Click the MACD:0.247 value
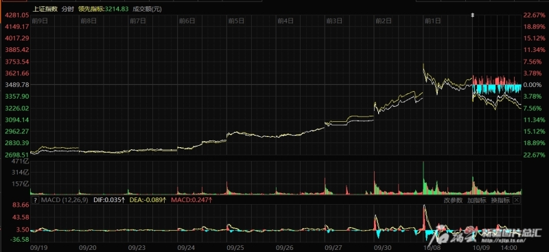 192,200
